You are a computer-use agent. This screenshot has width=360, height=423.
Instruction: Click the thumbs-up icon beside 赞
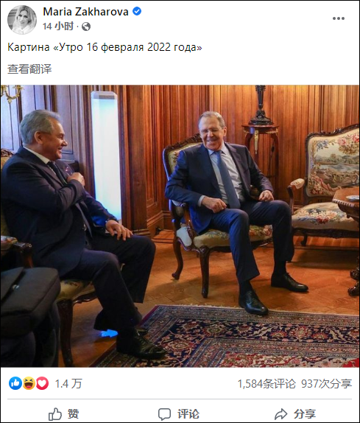click(x=55, y=414)
